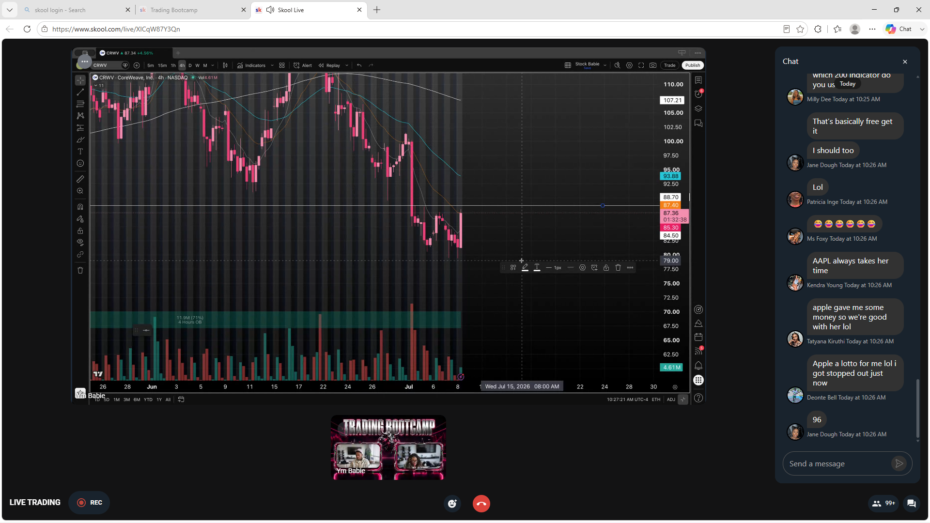Click the Publish button
930x523 pixels.
[693, 65]
